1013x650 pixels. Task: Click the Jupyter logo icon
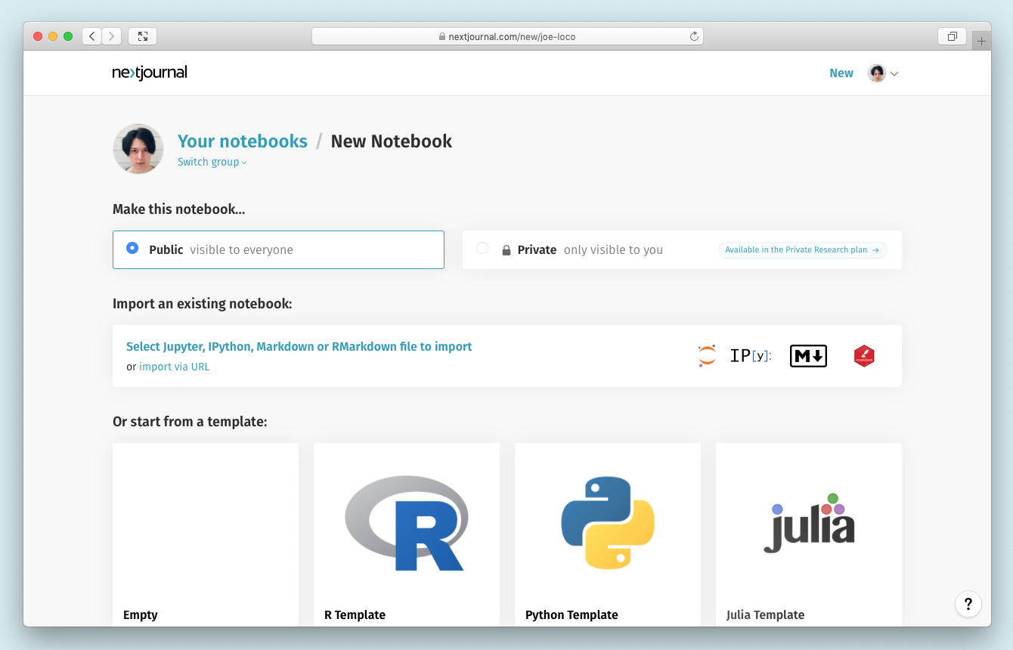click(707, 356)
